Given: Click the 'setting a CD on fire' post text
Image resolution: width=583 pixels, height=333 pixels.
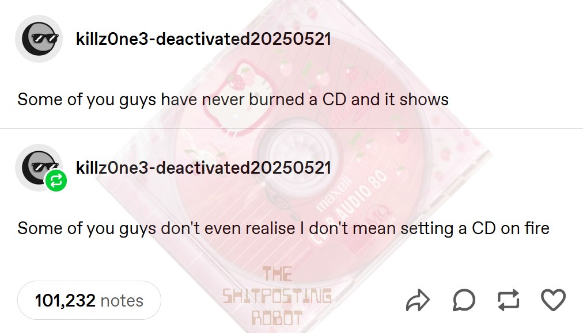Looking at the screenshot, I should click(x=283, y=228).
